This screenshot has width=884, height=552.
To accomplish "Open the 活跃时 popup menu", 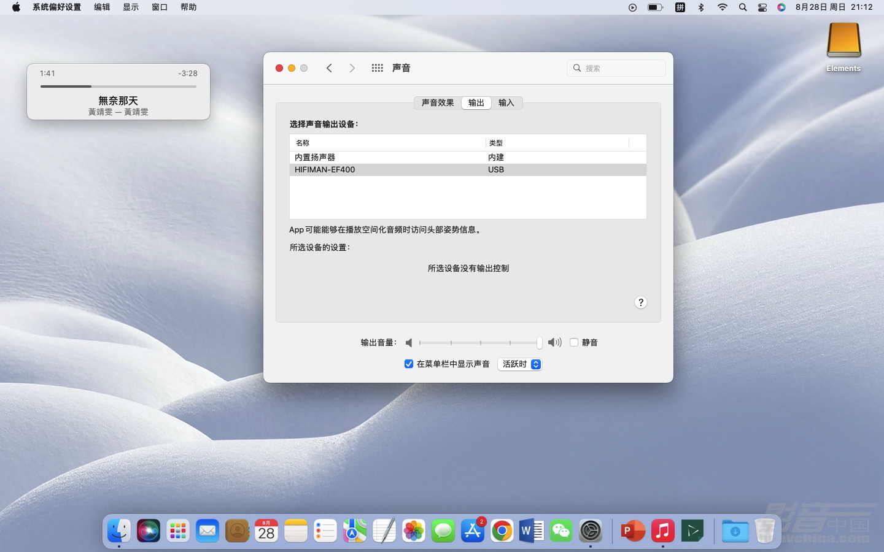I will [519, 364].
